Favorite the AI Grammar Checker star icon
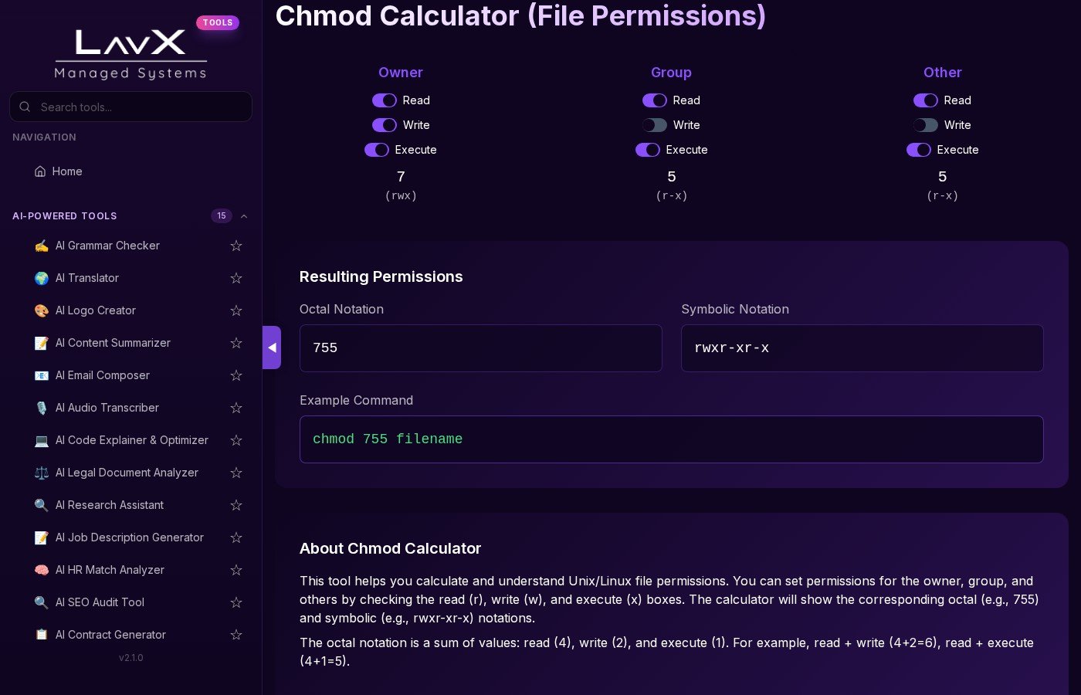Viewport: 1081px width, 695px height. 236,246
